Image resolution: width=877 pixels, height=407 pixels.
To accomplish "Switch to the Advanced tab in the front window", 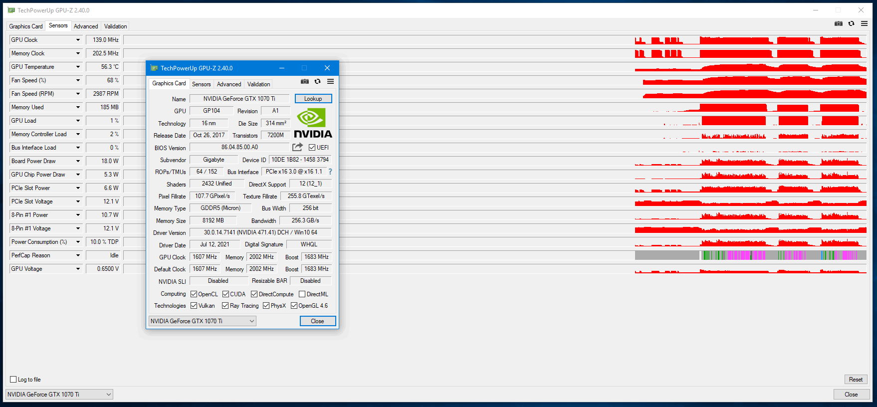I will (x=229, y=84).
